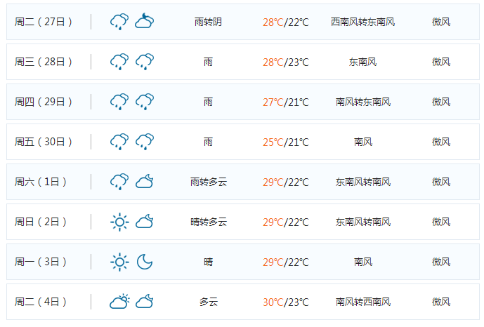Click the daytime rain icon for Tuesday 27日
The image size is (484, 327).
[119, 22]
